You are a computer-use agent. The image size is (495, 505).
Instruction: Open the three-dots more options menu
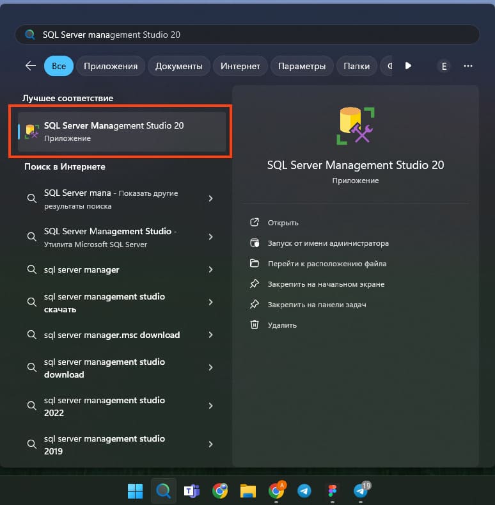click(468, 66)
